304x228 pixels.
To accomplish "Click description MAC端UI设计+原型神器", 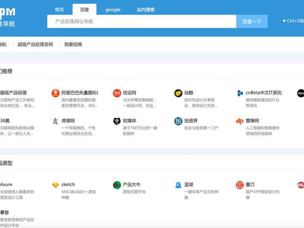I will pyautogui.click(x=79, y=195).
